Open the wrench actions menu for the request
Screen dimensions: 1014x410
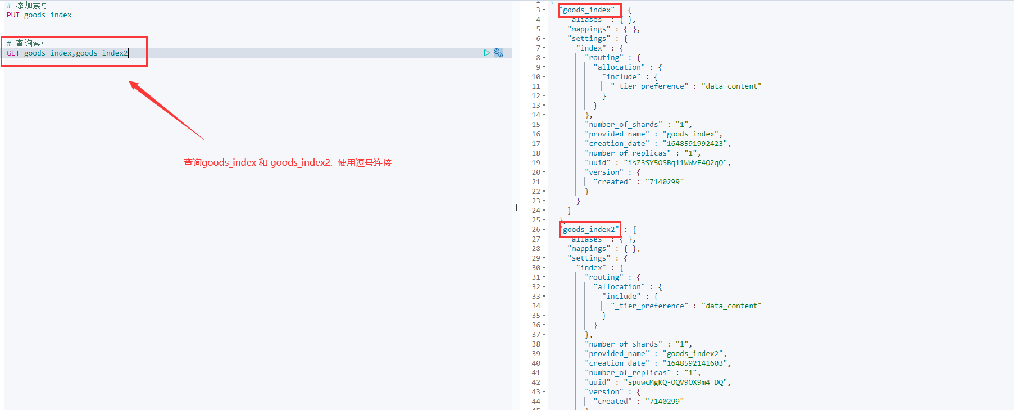tap(498, 53)
